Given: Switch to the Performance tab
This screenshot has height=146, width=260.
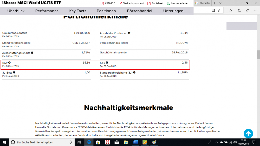Looking at the screenshot, I should 47,11.
